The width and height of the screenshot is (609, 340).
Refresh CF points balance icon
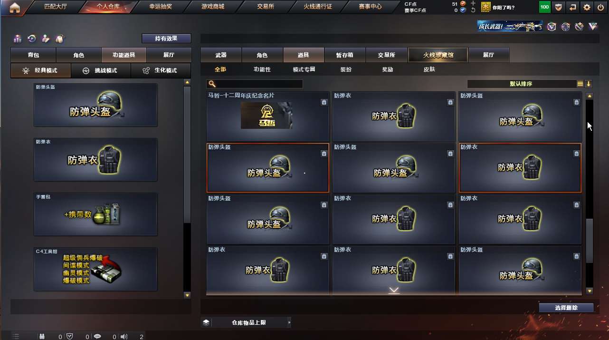473,10
